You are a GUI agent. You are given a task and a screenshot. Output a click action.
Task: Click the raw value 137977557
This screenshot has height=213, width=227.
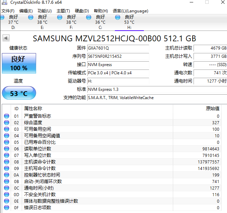coord(208,162)
